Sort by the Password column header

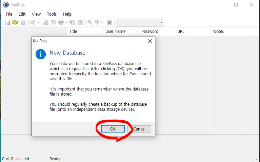click(157, 31)
